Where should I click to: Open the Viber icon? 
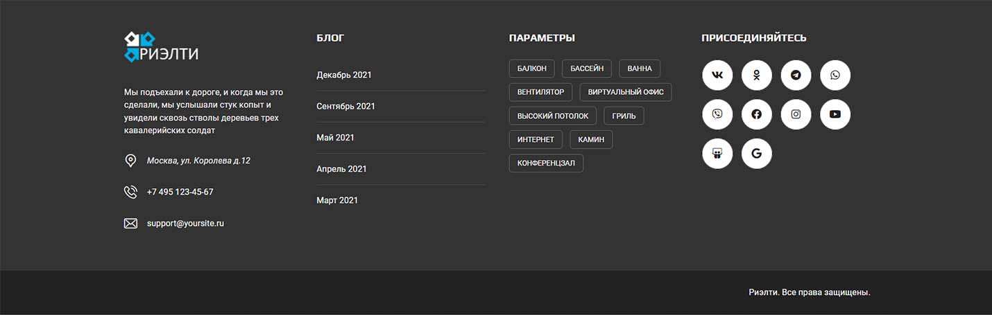(717, 114)
